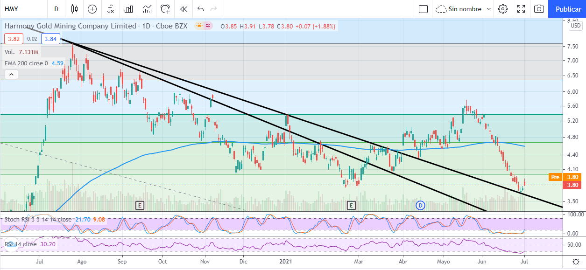Image resolution: width=586 pixels, height=270 pixels.
Task: Click the Compare or add symbol icon
Action: [92, 9]
